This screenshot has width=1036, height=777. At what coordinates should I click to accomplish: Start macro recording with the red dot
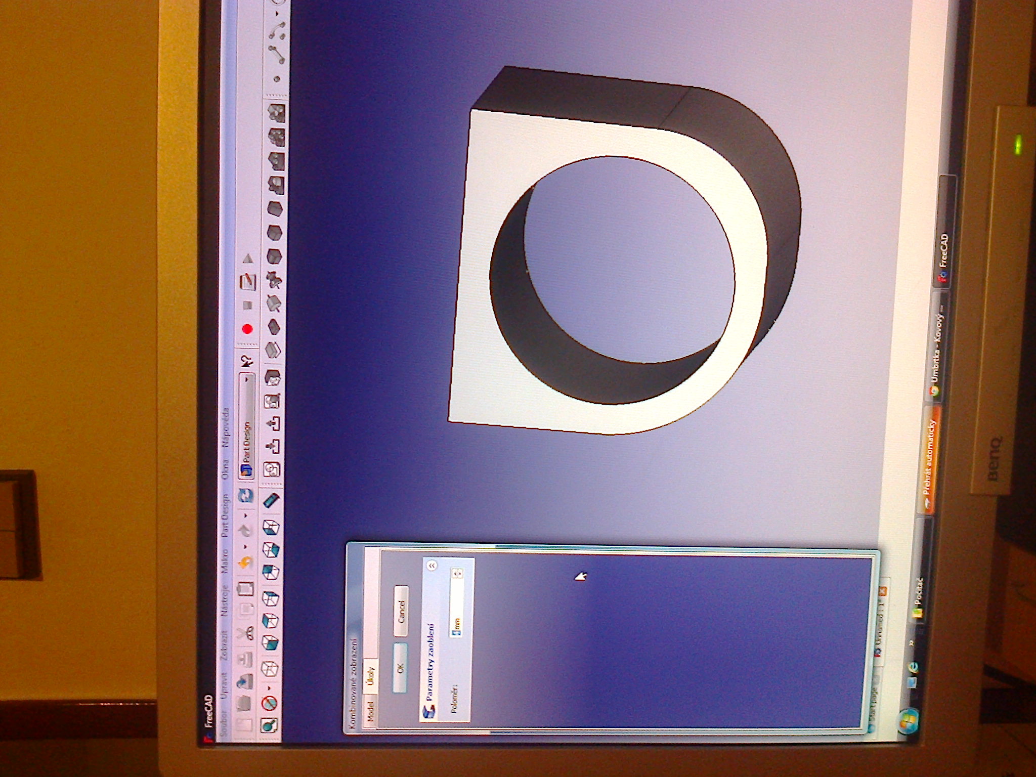pos(247,329)
